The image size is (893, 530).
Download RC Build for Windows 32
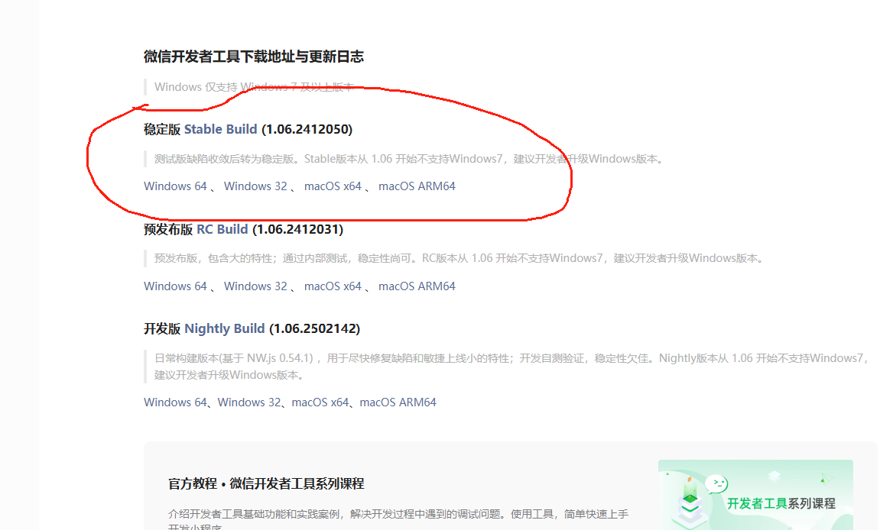(255, 286)
